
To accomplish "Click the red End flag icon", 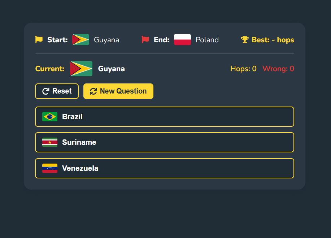I will click(x=146, y=40).
